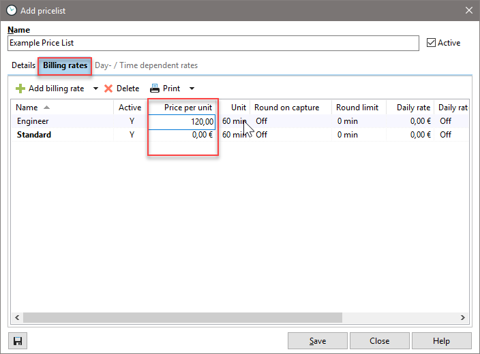Screen dimensions: 480x354
Task: Click the Name text field
Action: coord(213,43)
